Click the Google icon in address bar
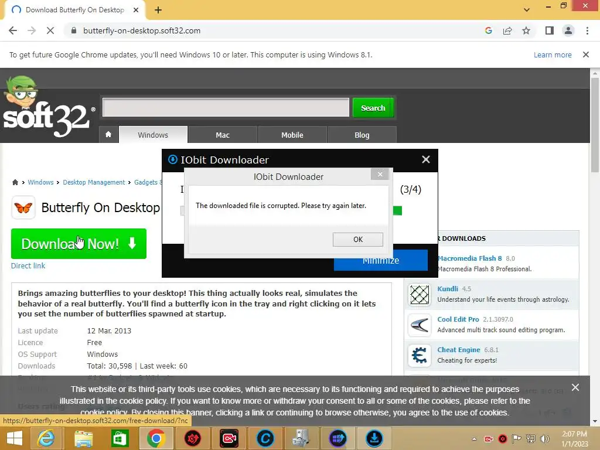Viewport: 600px width, 450px height. pyautogui.click(x=488, y=30)
